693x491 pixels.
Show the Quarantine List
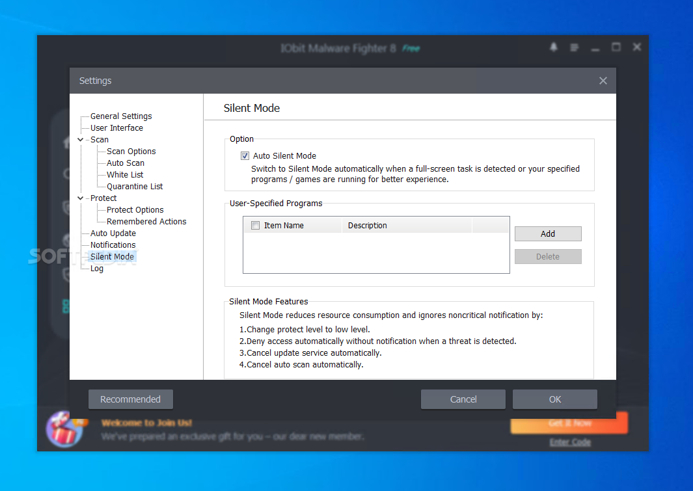pyautogui.click(x=135, y=187)
